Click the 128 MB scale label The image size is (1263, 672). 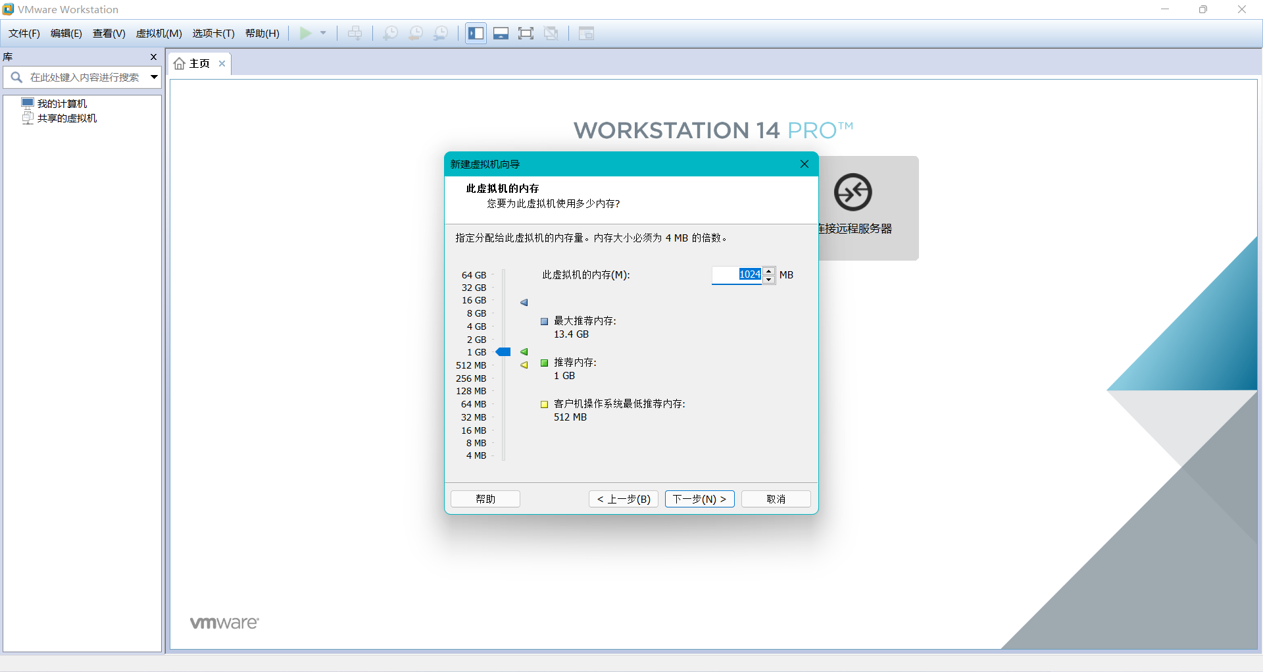pyautogui.click(x=471, y=391)
